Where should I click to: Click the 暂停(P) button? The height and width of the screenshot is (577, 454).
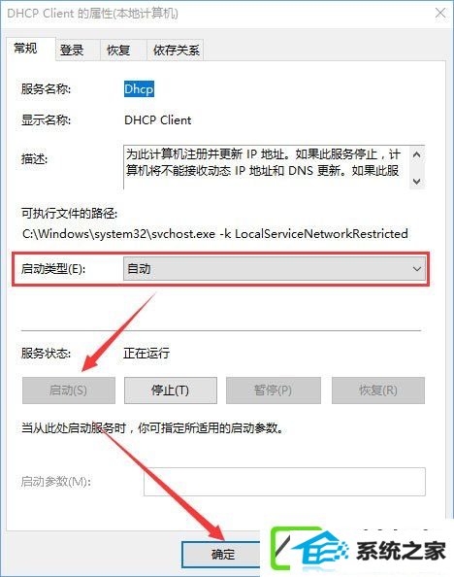(274, 390)
